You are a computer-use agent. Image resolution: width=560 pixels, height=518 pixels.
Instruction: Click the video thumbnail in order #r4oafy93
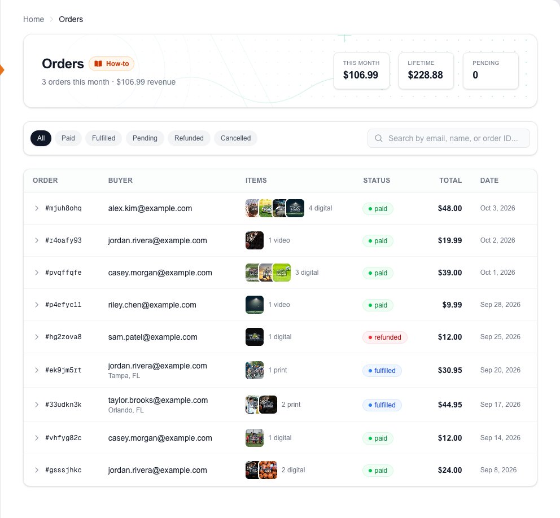(x=254, y=240)
